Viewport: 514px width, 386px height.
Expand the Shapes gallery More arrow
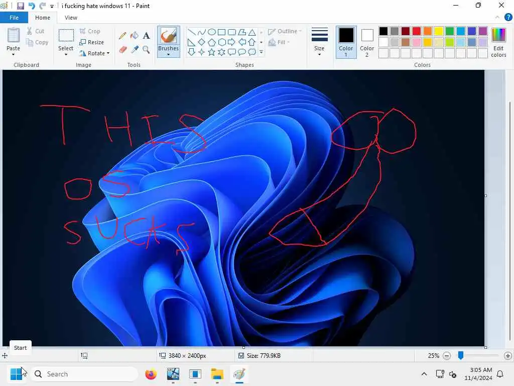(261, 52)
